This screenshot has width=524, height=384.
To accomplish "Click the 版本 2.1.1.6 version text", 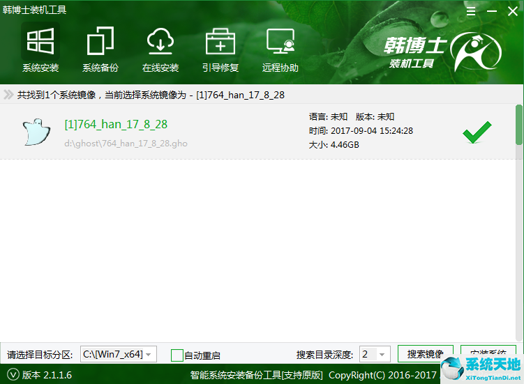I will tap(47, 375).
